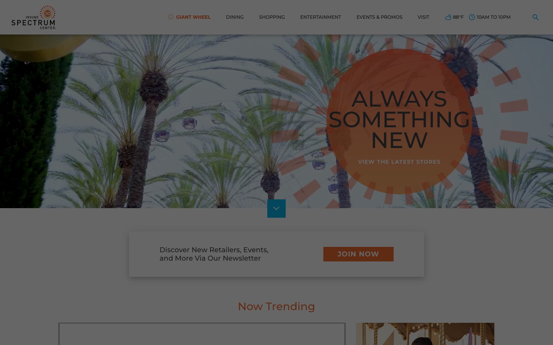Viewport: 553px width, 345px height.
Task: Select the Visit navigation item
Action: click(x=424, y=17)
